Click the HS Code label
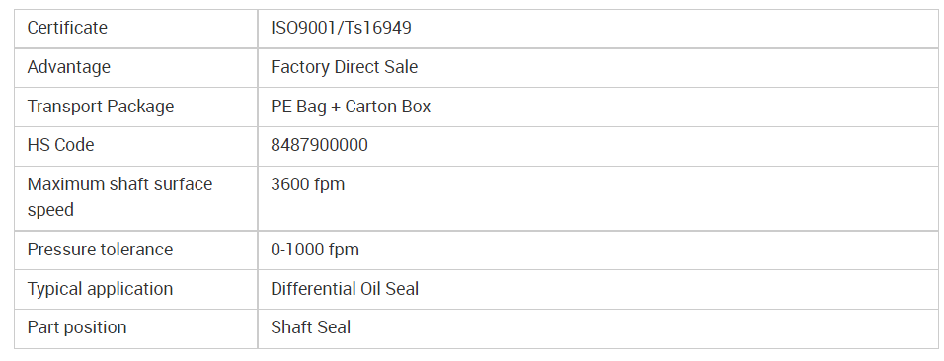Viewport: 944px width, 361px height. [x=61, y=145]
